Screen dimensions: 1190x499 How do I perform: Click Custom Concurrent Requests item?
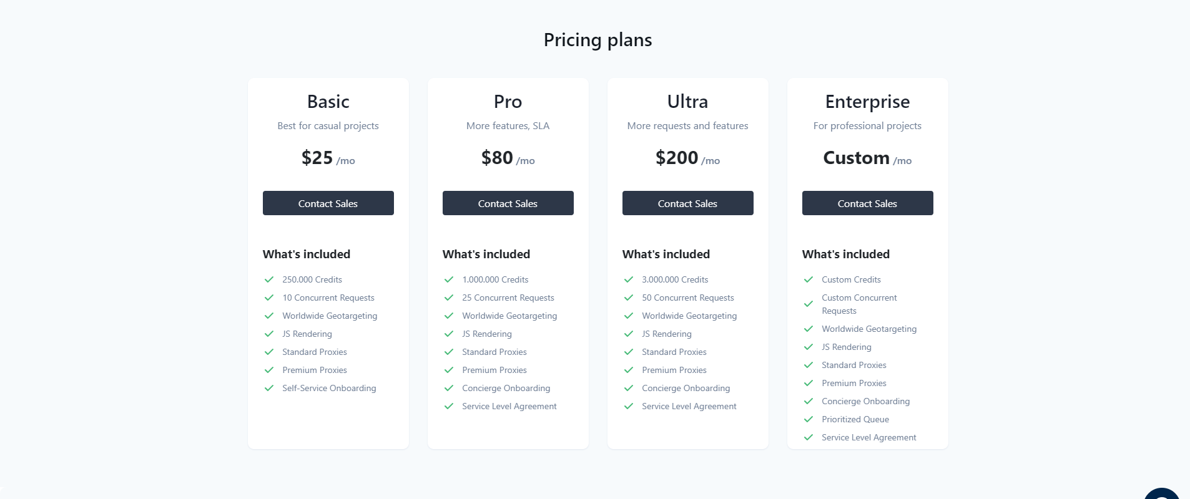(x=859, y=304)
